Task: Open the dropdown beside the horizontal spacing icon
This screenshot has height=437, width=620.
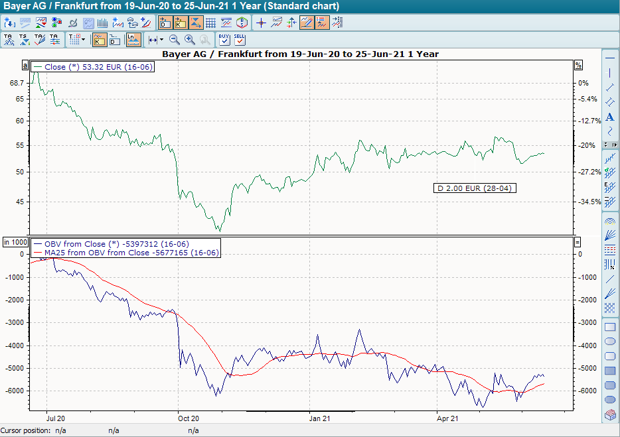Action: tap(161, 39)
